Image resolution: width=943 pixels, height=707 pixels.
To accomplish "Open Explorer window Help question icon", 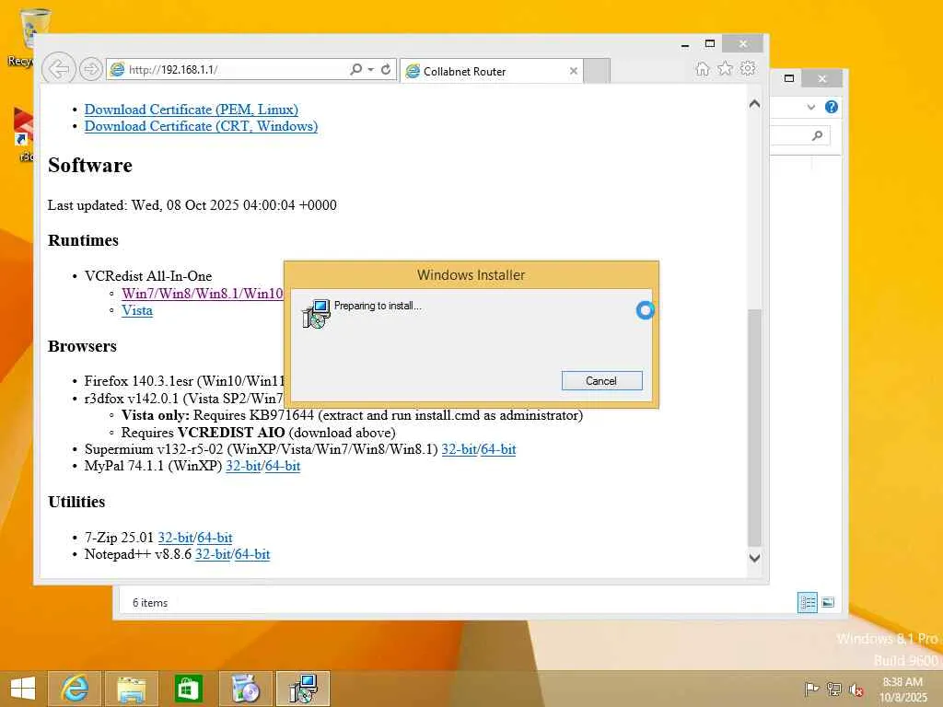I will (832, 107).
